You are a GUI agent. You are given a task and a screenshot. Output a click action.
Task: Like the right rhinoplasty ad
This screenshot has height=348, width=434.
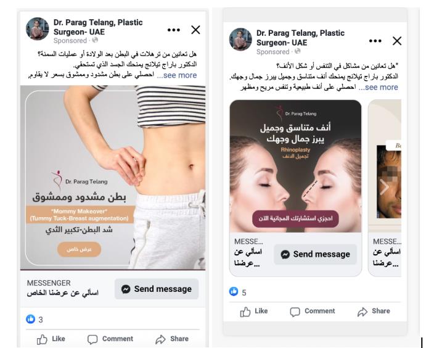pyautogui.click(x=254, y=311)
